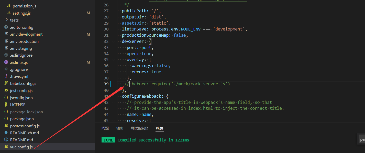Open babel.config.js file
The width and height of the screenshot is (365, 153).
point(23,83)
